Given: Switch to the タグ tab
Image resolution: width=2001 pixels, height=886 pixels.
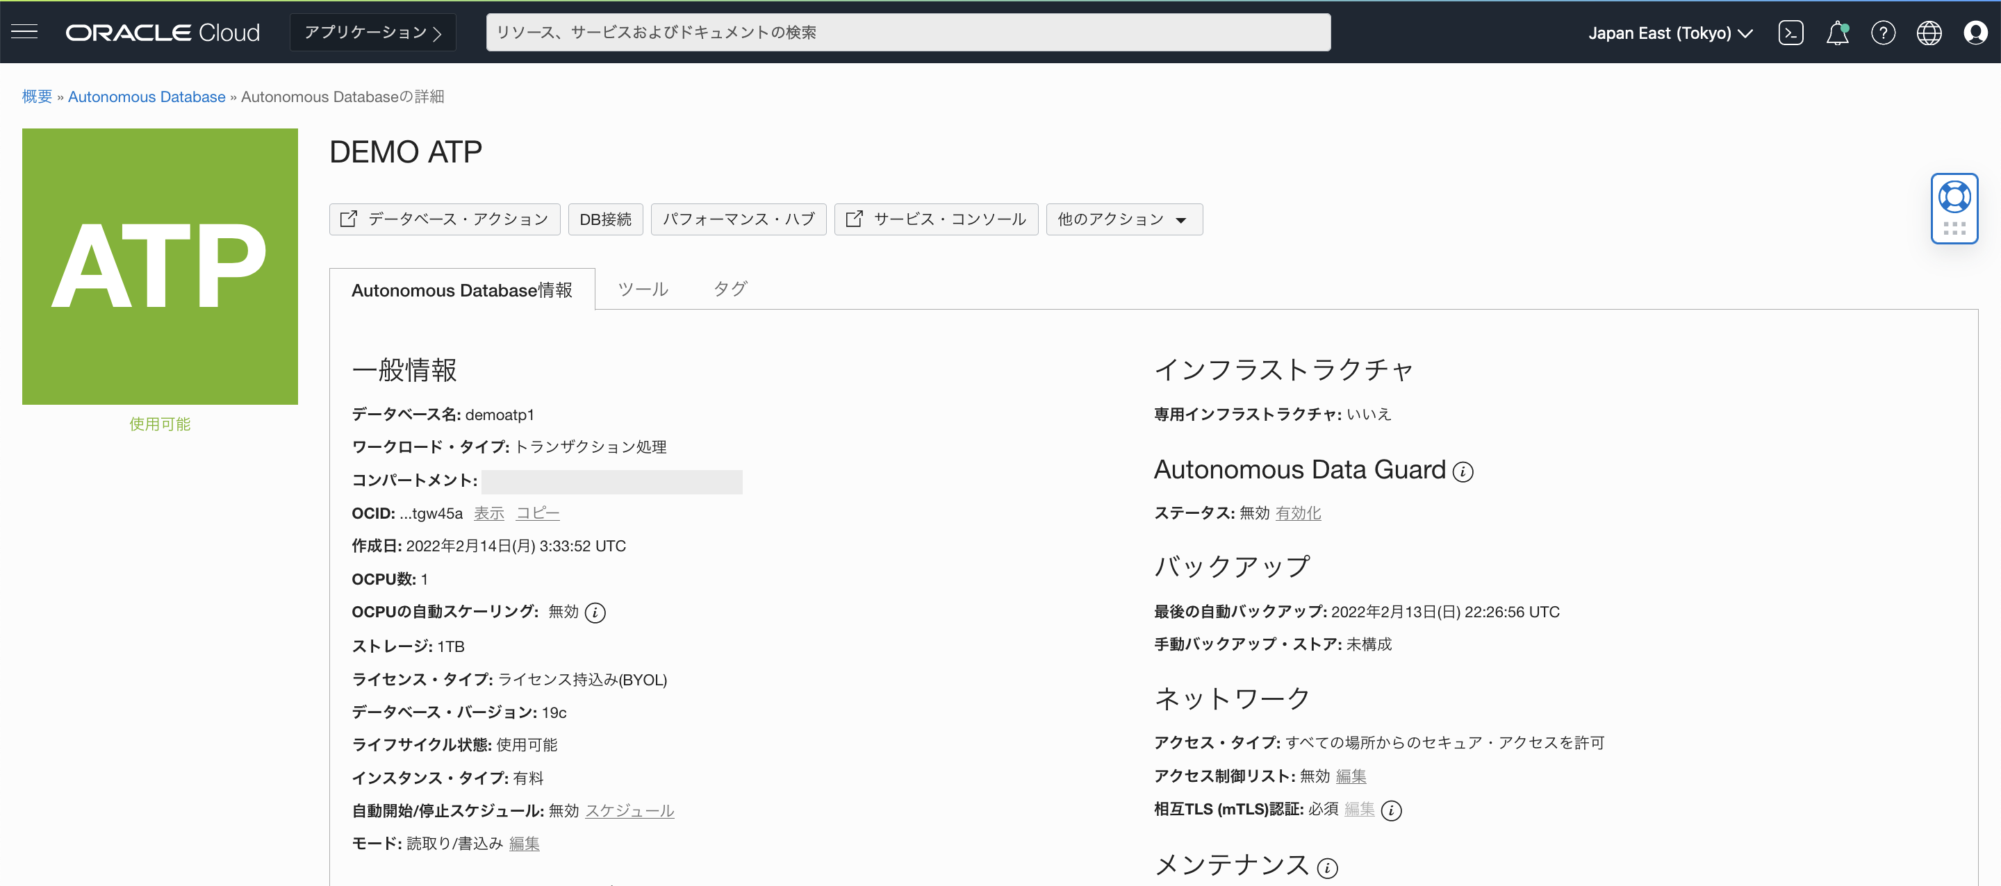Looking at the screenshot, I should [x=729, y=288].
